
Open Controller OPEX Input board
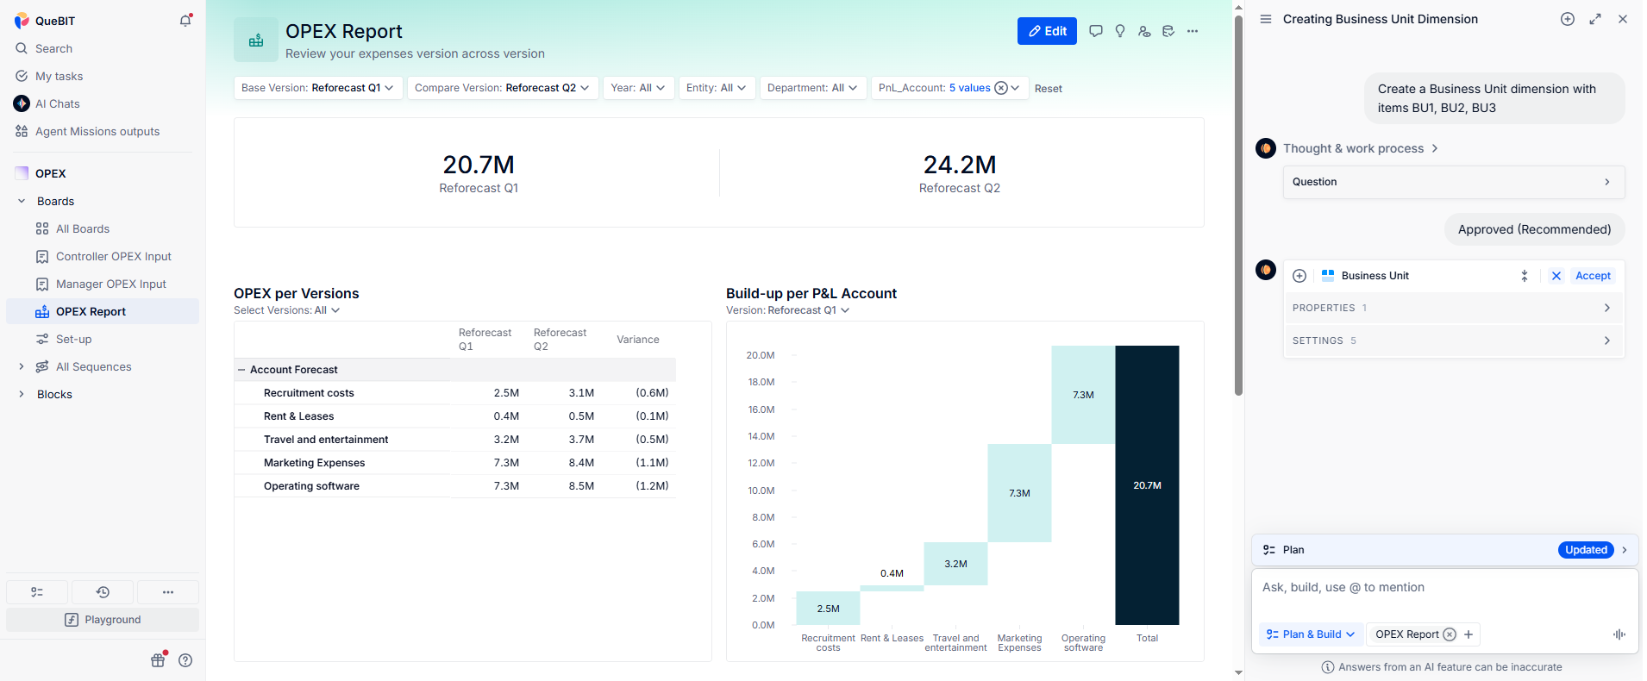(x=113, y=256)
